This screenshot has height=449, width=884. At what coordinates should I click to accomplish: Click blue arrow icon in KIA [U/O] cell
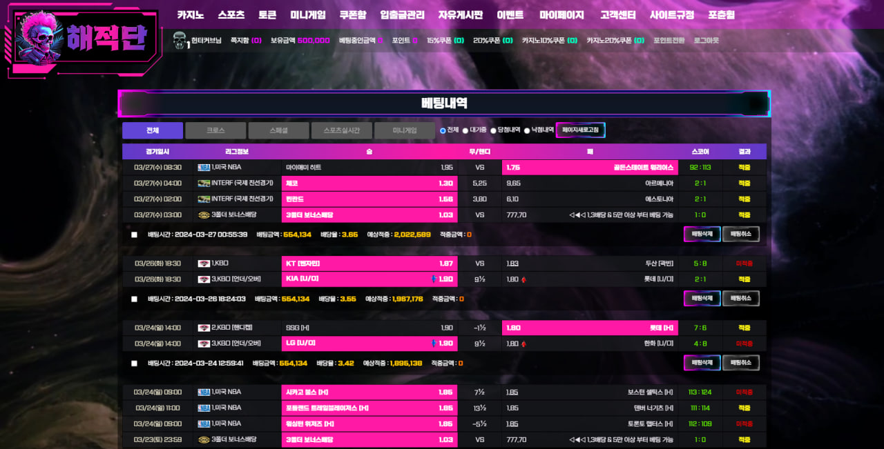click(434, 279)
